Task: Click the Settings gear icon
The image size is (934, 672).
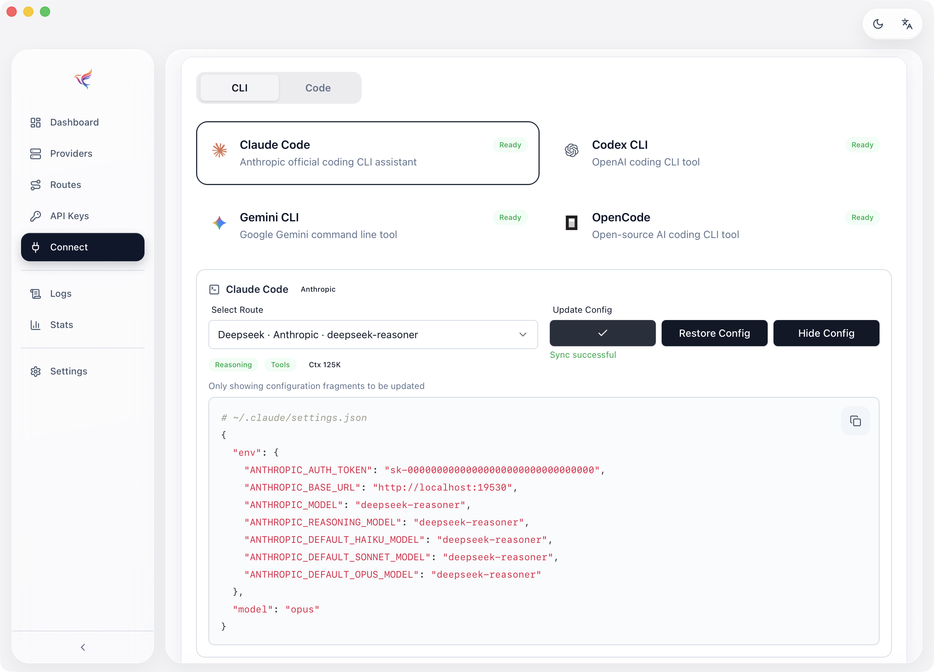Action: click(x=36, y=372)
